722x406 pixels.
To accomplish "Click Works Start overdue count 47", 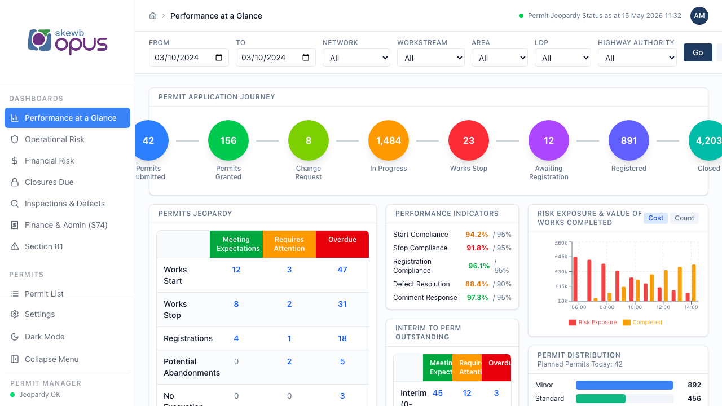I will (x=342, y=270).
